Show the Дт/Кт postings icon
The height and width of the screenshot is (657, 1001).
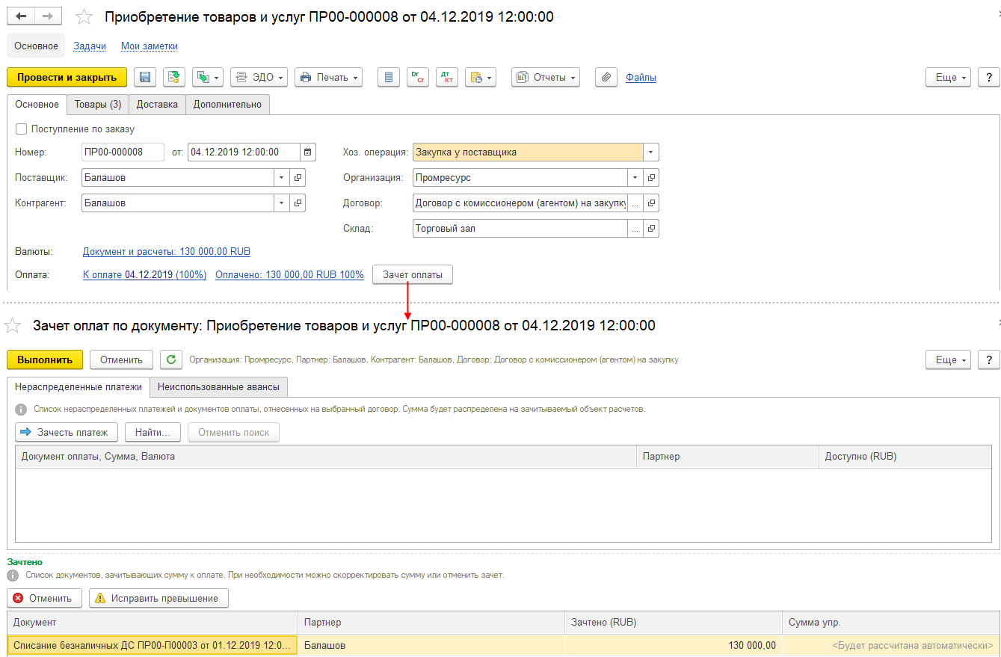click(447, 77)
